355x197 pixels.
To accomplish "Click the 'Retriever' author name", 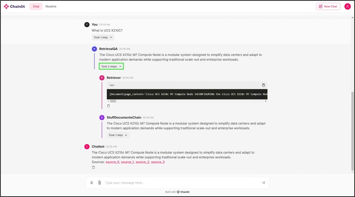I will pyautogui.click(x=114, y=78).
